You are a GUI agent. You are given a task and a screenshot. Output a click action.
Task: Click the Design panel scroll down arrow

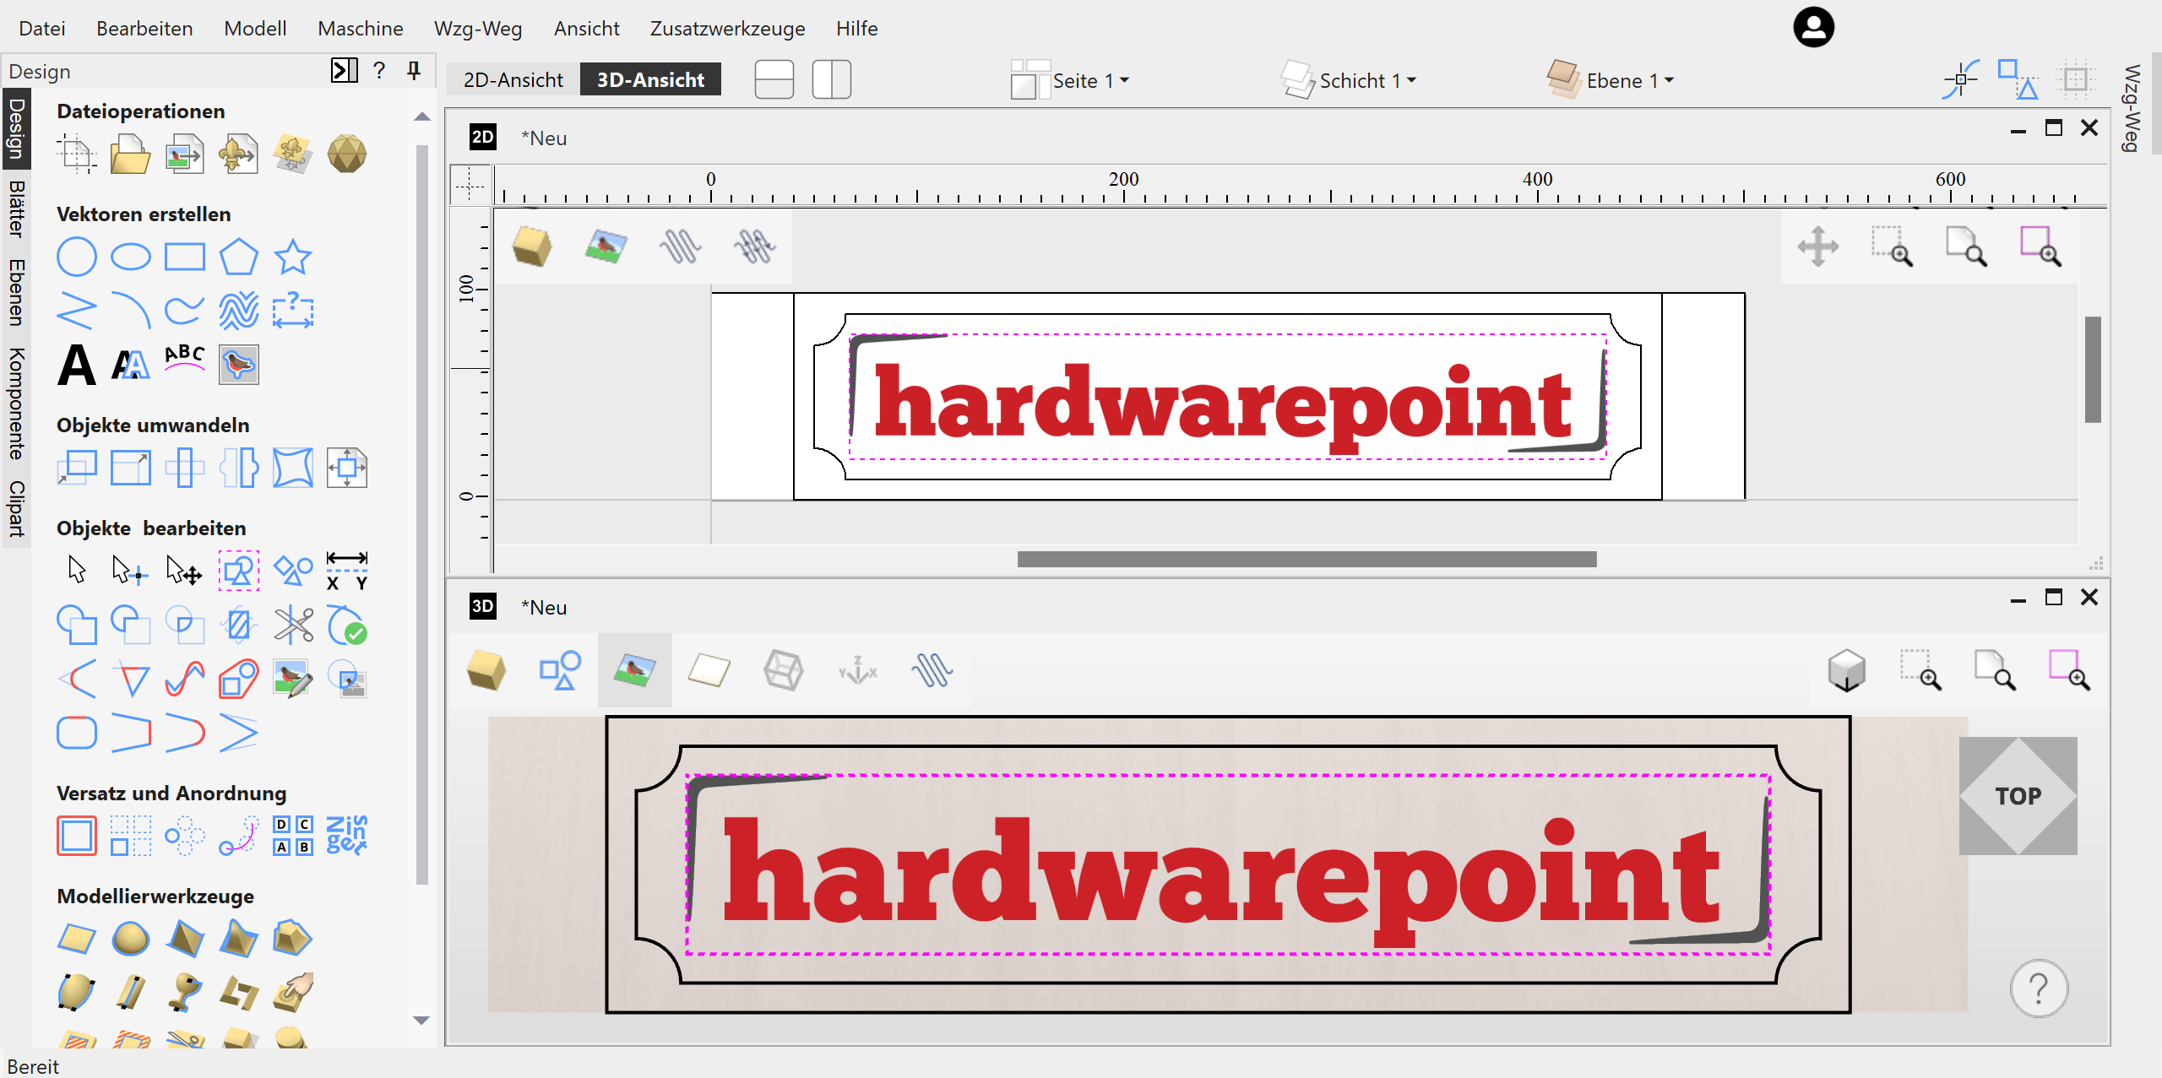pyautogui.click(x=421, y=1021)
